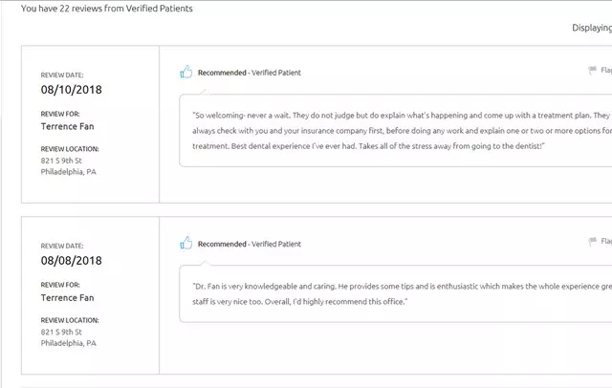
Task: Select the Flag link on 08/10/2018 review
Action: [606, 70]
